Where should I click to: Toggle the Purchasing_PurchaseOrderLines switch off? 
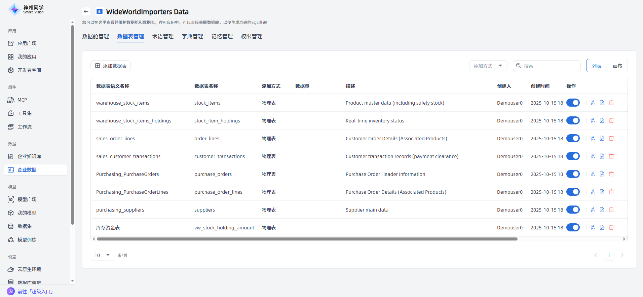pyautogui.click(x=573, y=192)
